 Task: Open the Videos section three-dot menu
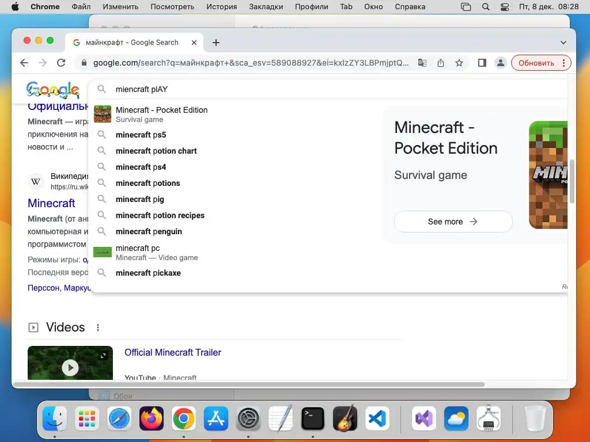tap(98, 327)
